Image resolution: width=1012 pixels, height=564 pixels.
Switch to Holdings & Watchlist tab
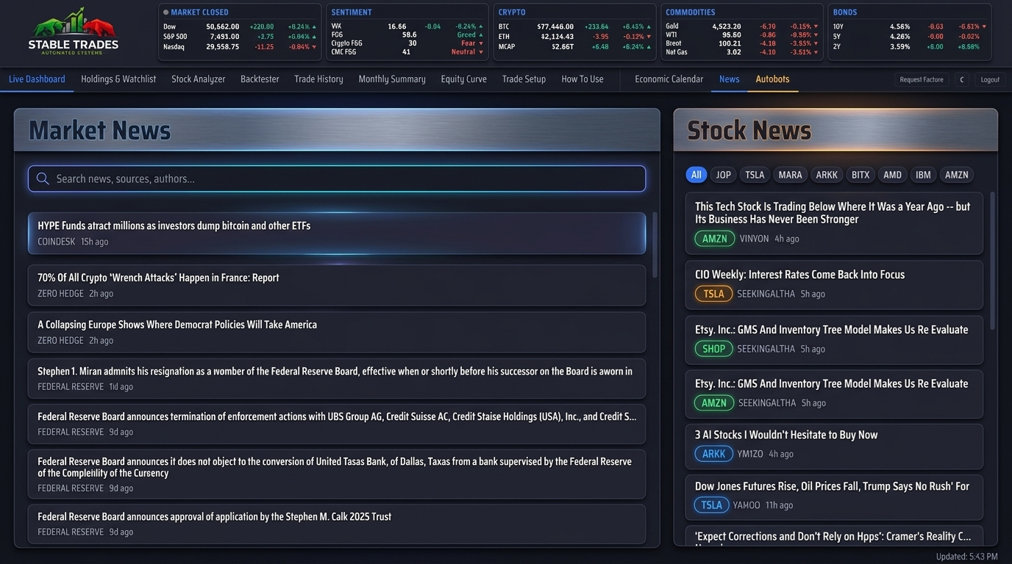click(118, 79)
